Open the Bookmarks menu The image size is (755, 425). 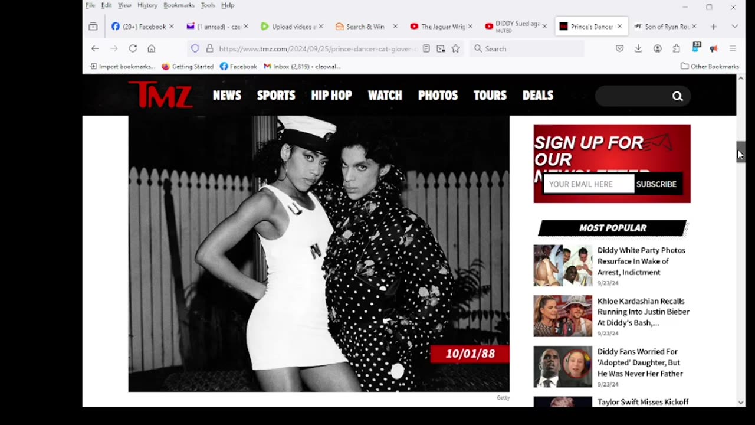179,5
